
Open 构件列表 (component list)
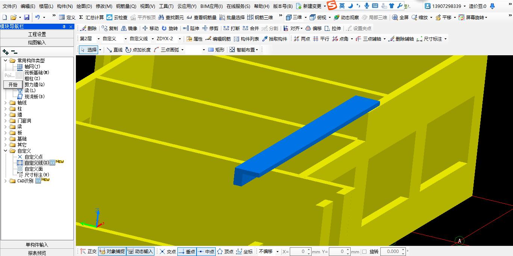click(x=246, y=39)
